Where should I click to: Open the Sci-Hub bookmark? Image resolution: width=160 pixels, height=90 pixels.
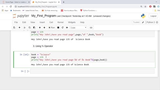pyautogui.click(x=50, y=10)
